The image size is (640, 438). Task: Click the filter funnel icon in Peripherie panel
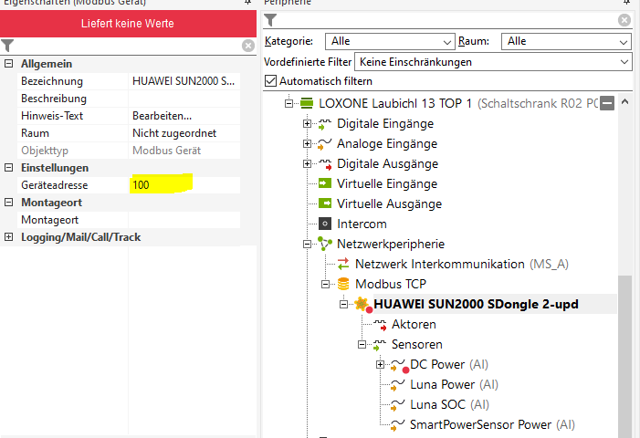[270, 20]
